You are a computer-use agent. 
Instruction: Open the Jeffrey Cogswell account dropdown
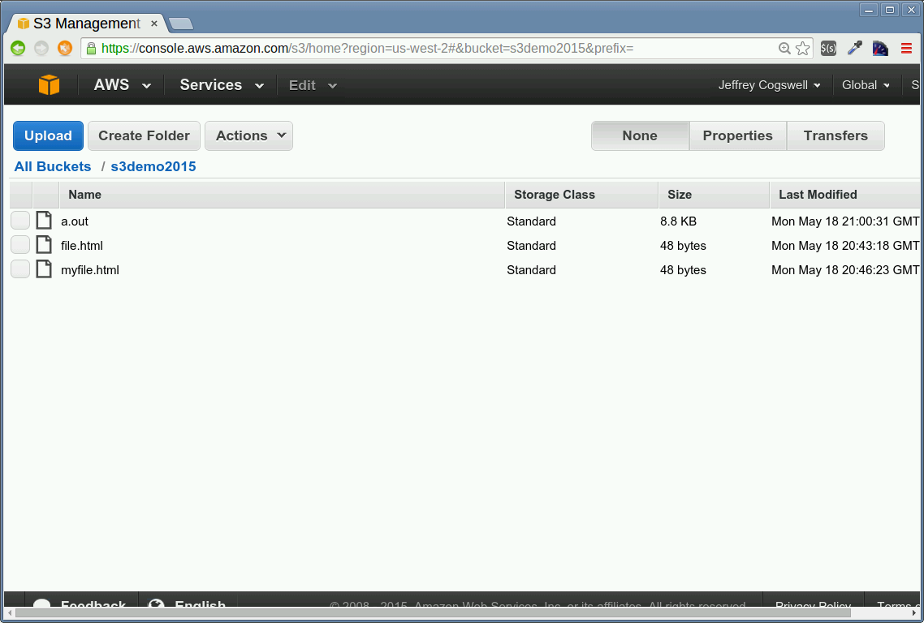coord(767,84)
